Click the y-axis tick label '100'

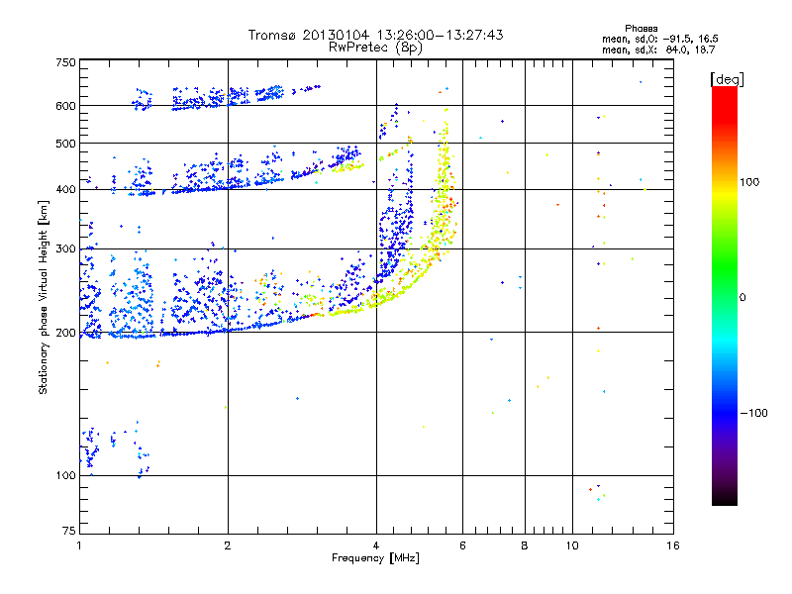[65, 475]
